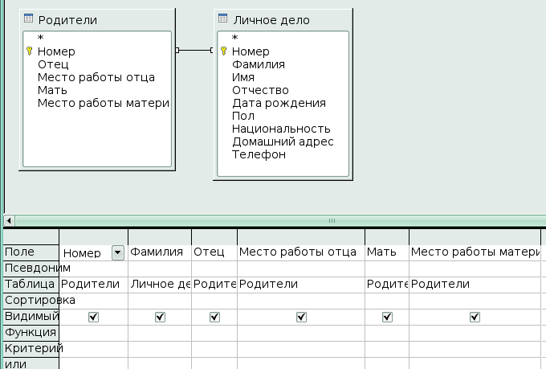Select Дата рождения in Личное дело list
The image size is (546, 369).
pyautogui.click(x=278, y=103)
